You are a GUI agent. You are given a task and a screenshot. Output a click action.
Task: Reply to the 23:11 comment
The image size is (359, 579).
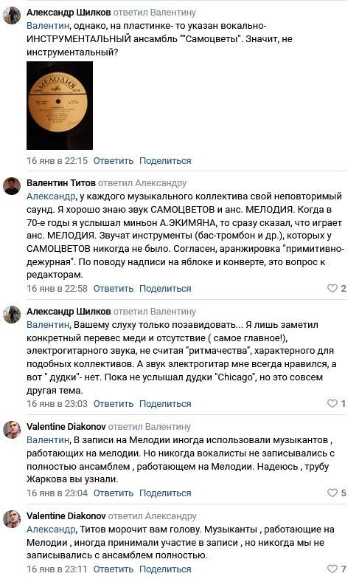coord(114,569)
